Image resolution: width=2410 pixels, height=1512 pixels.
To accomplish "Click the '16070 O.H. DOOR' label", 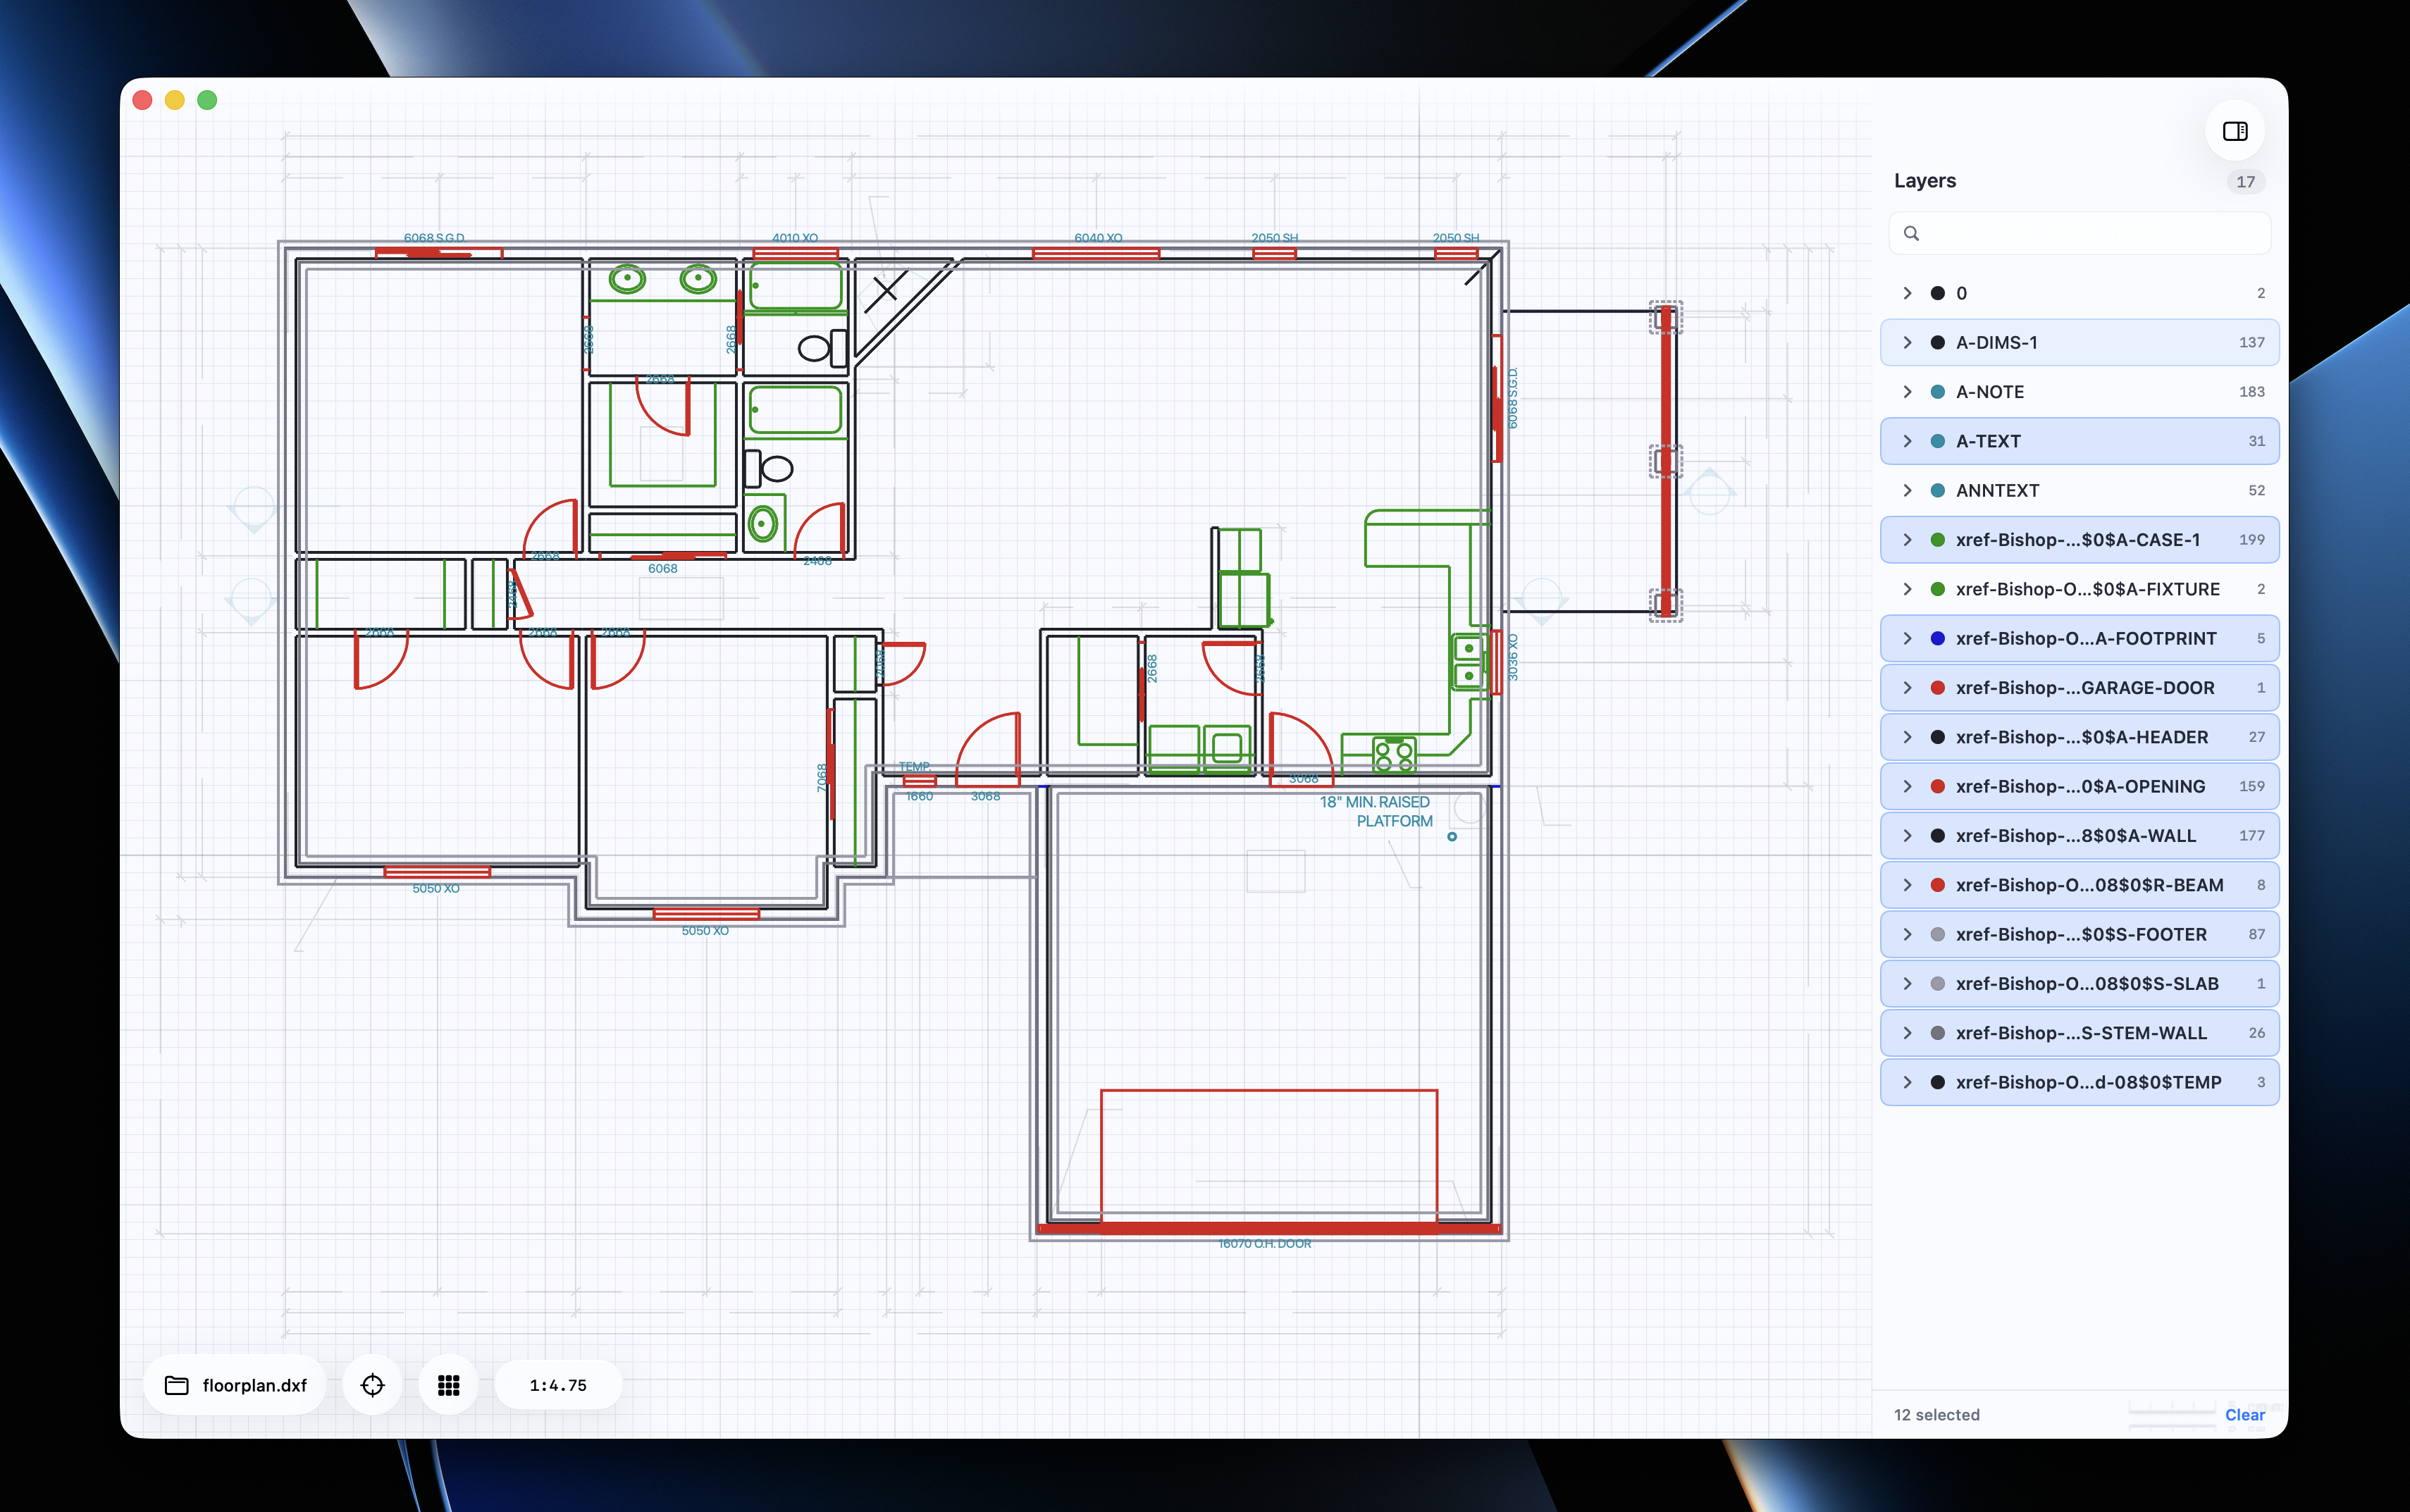I will [1264, 1243].
